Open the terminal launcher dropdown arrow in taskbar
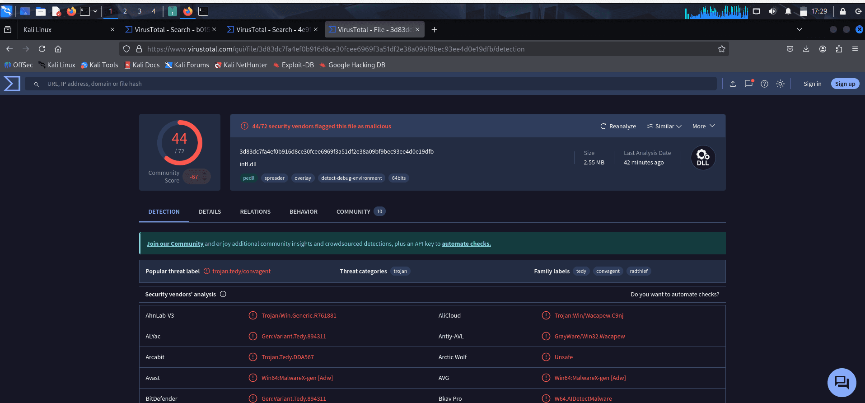This screenshot has height=403, width=865. (95, 11)
